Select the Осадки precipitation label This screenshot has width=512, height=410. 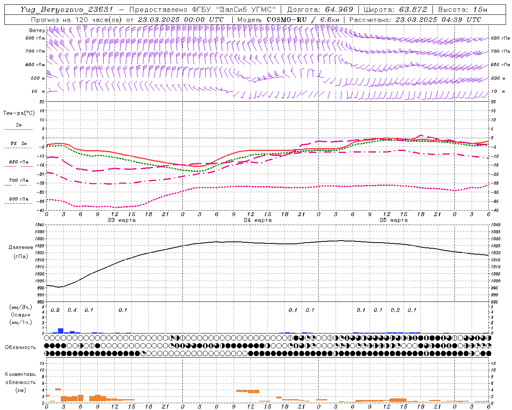point(21,315)
